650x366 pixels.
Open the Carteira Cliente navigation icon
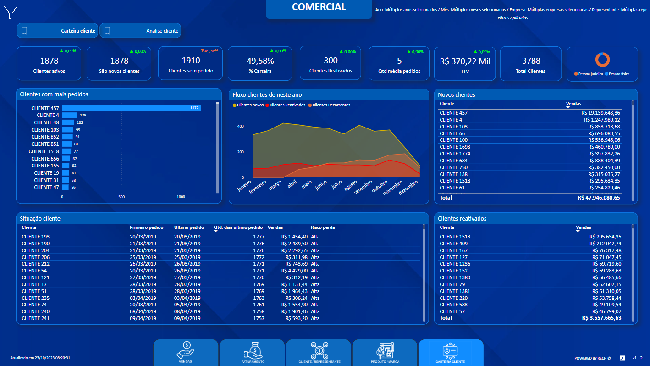point(451,350)
